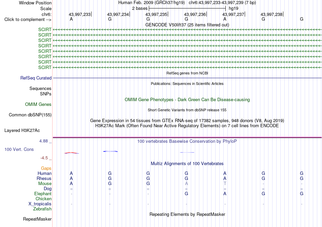The height and width of the screenshot is (227, 322).
Task: Click the 'RepeatMasker' track label
Action: [37, 219]
